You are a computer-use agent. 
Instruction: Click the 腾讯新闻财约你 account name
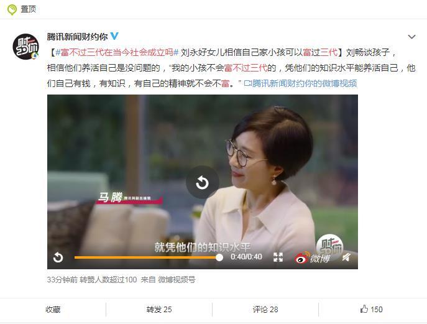pos(77,36)
